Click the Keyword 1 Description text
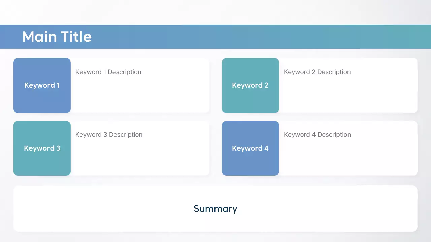Image resolution: width=431 pixels, height=242 pixels. [108, 72]
